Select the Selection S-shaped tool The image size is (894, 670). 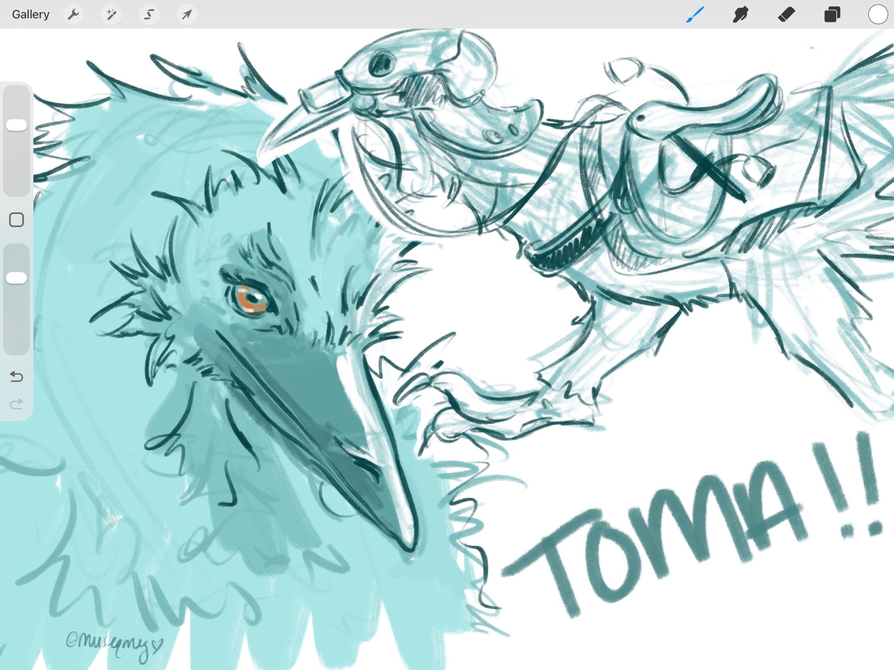149,14
